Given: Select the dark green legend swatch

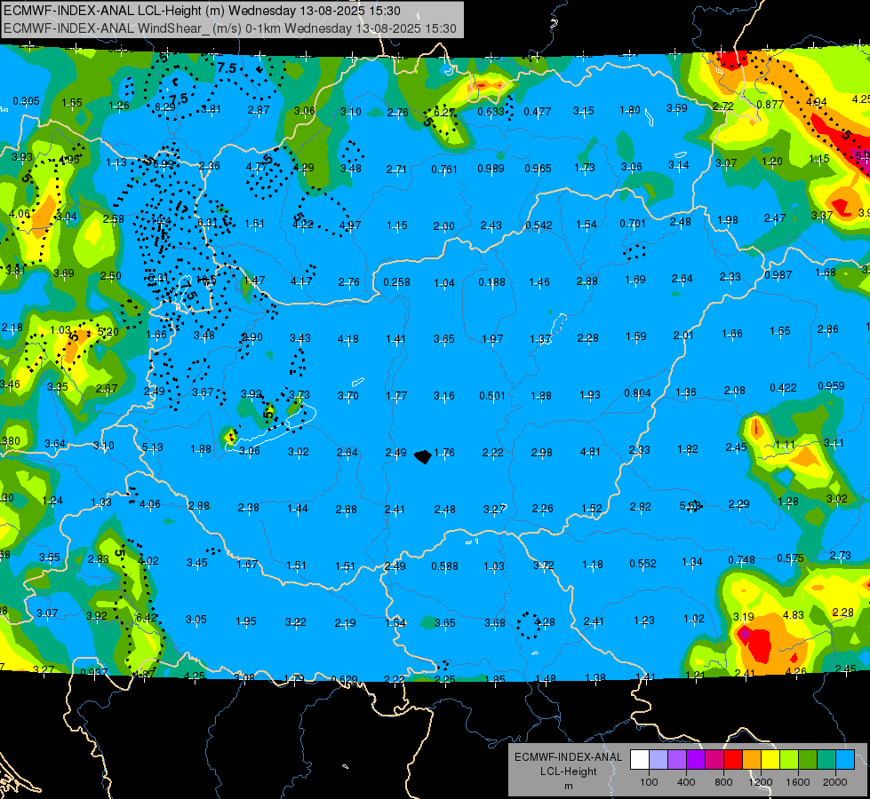Looking at the screenshot, I should [x=808, y=760].
